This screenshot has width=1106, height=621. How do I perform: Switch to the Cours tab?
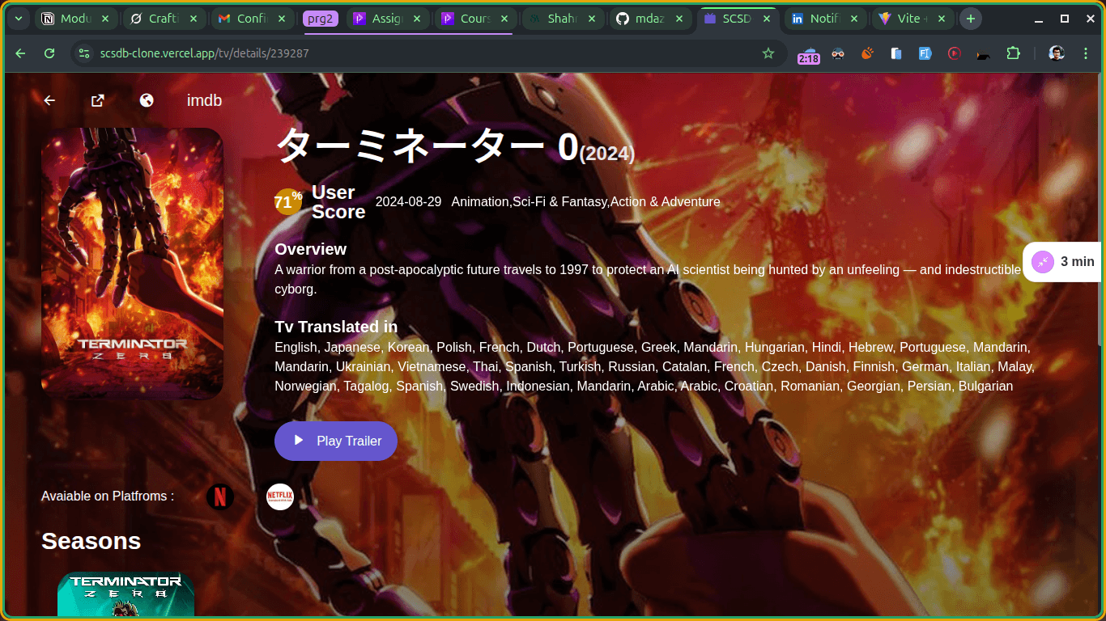475,19
